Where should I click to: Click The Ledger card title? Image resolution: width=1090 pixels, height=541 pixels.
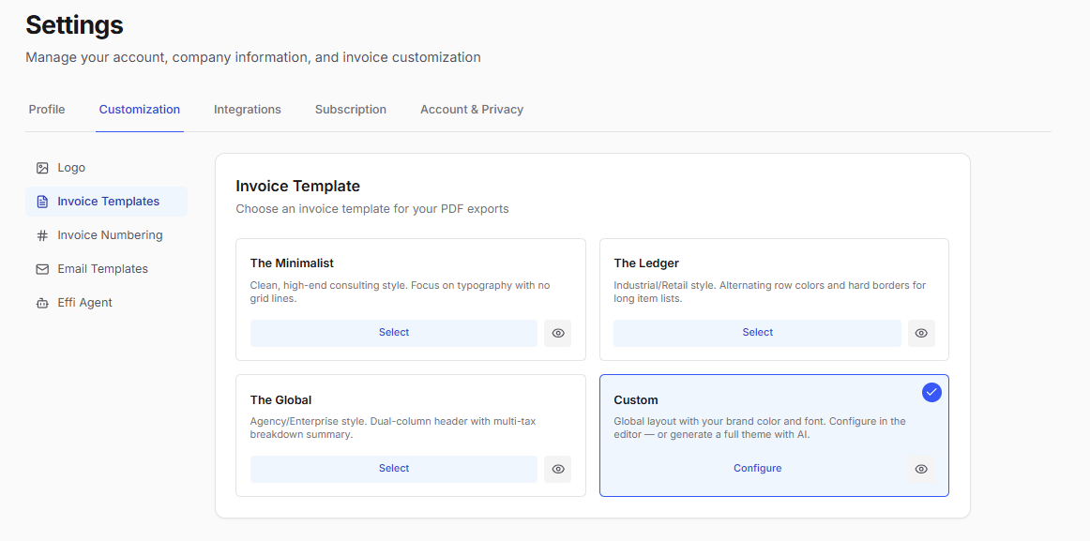pos(646,263)
